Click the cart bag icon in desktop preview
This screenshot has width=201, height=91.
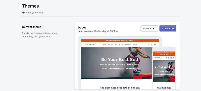point(155,45)
